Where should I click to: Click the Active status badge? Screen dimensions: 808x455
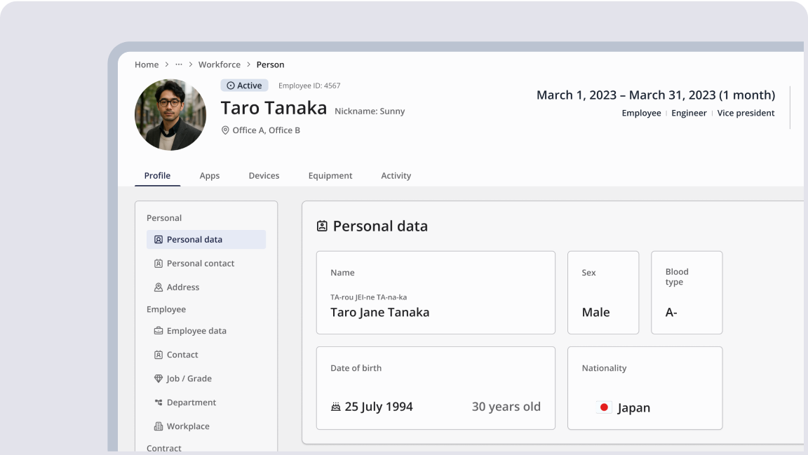244,86
